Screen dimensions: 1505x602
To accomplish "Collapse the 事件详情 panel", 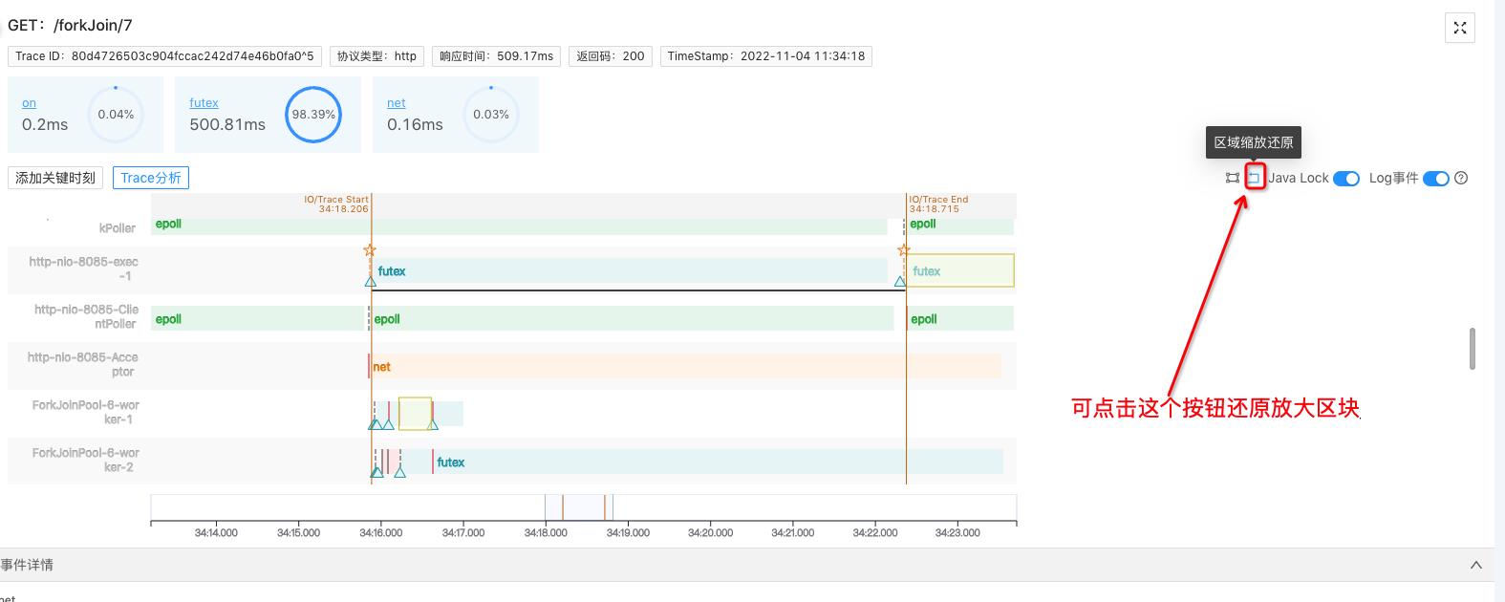I will coord(1475,565).
